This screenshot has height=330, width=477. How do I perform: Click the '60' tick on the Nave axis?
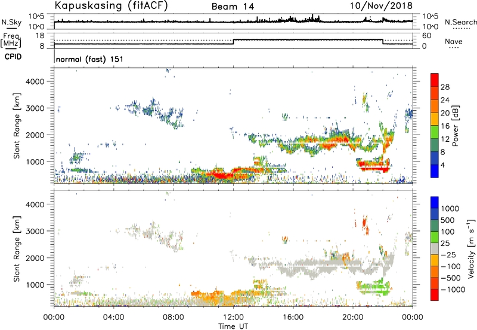[x=427, y=36]
